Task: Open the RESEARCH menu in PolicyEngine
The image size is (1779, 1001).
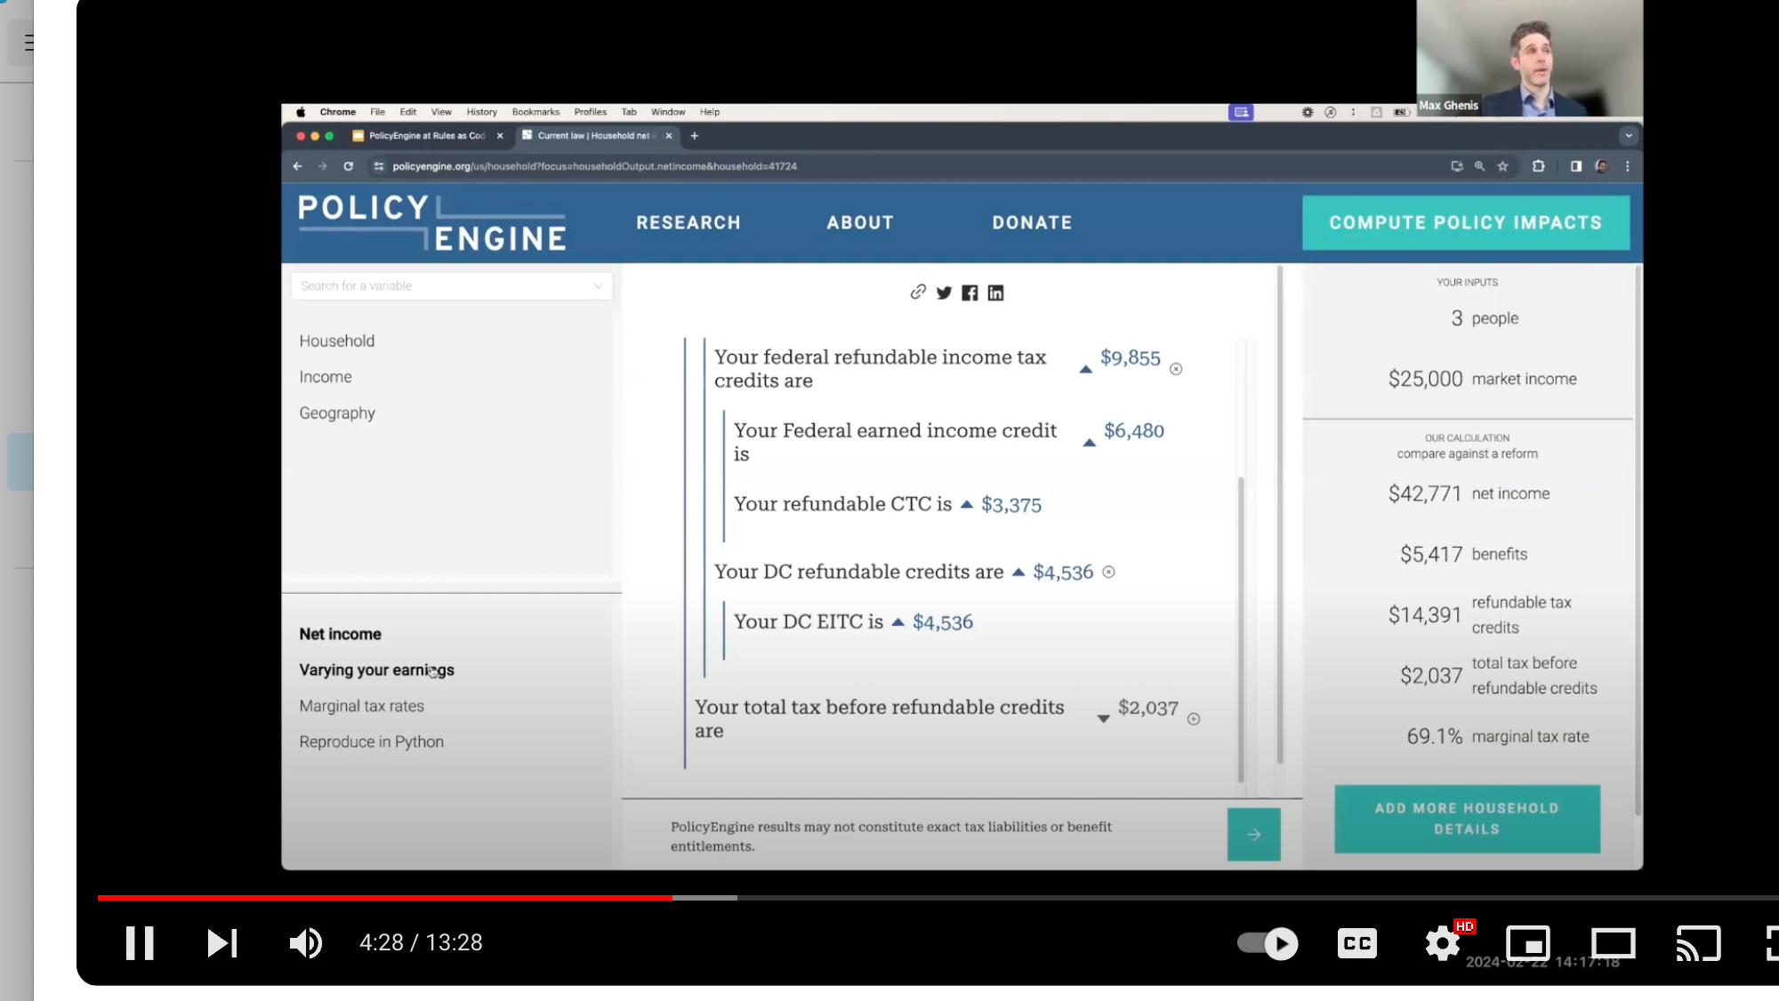Action: [688, 222]
